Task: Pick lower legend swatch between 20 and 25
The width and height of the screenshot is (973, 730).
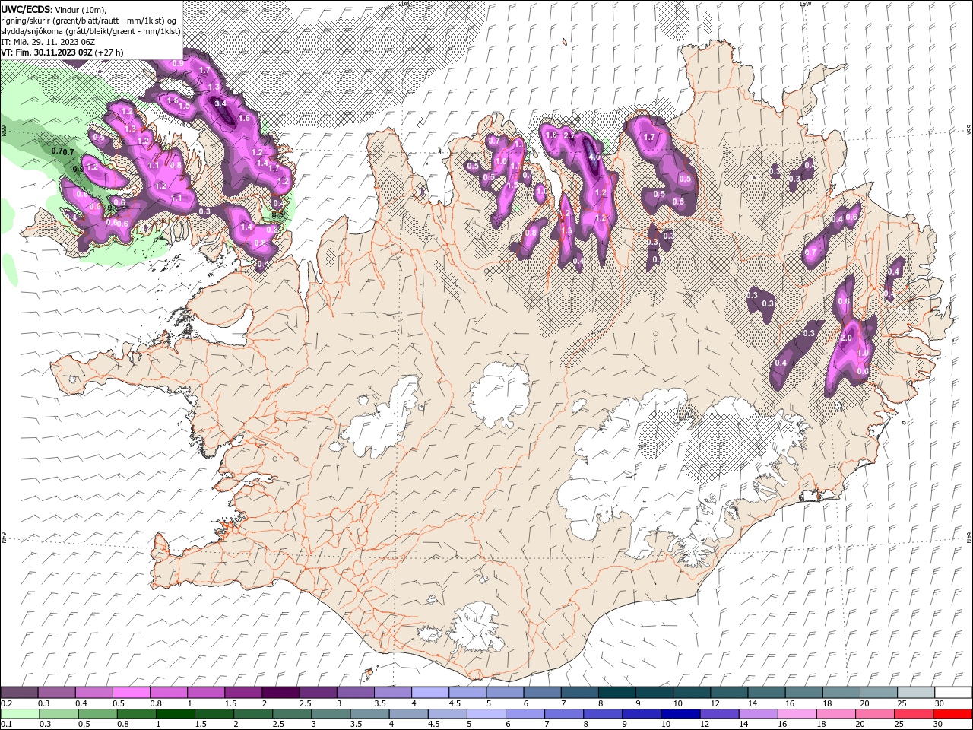Action: tap(875, 714)
